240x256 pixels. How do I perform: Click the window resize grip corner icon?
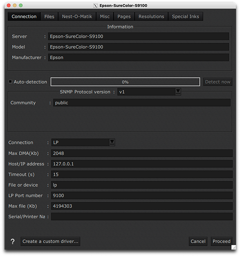pos(234,247)
